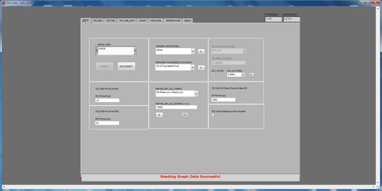Select the GRAPH tab
Image resolution: width=382 pixels, height=191 pixels.
pyautogui.click(x=143, y=20)
